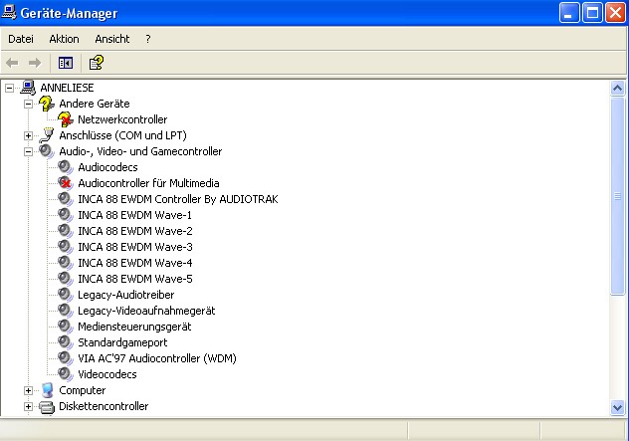629x441 pixels.
Task: Select the Diskettencontroller label
Action: point(104,406)
